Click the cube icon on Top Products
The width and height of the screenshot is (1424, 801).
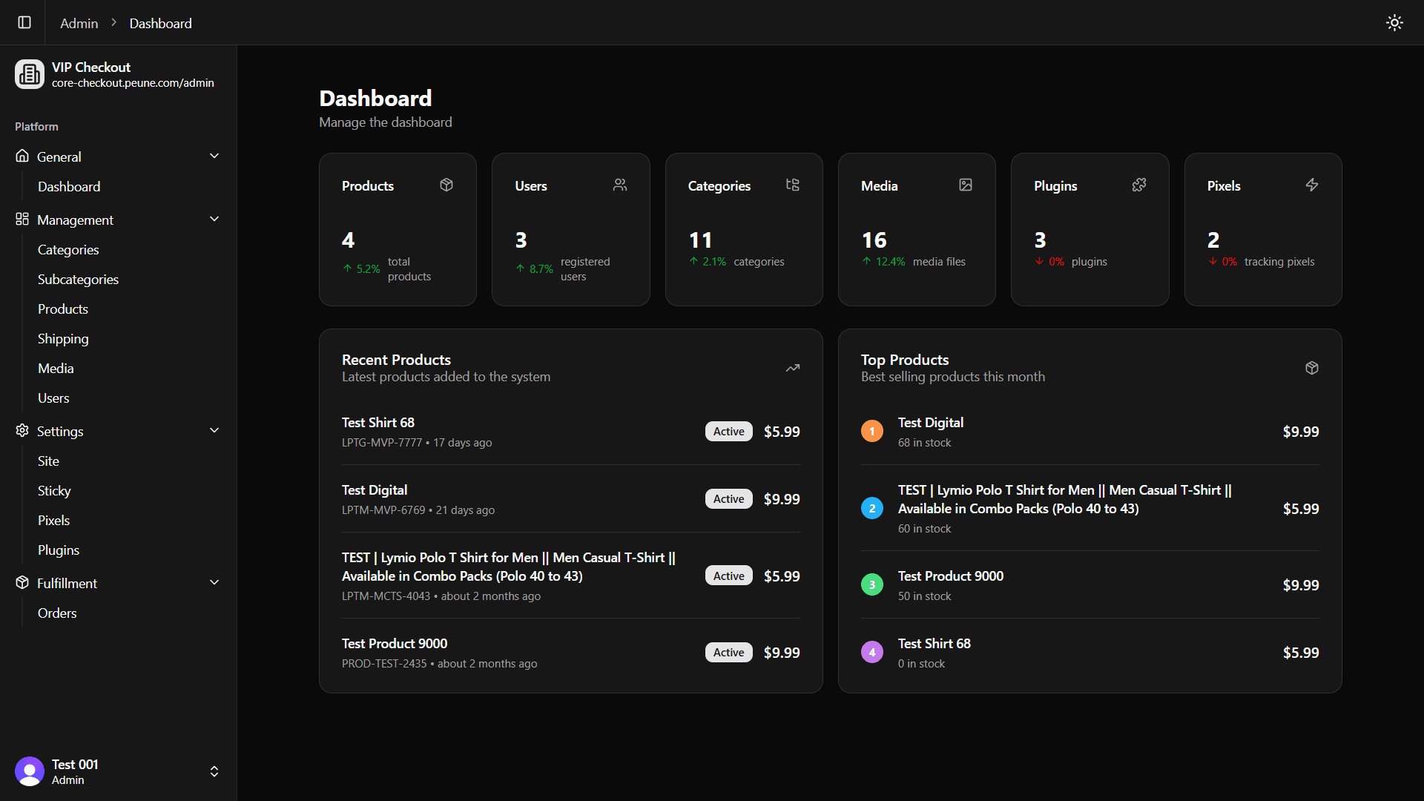[1311, 368]
